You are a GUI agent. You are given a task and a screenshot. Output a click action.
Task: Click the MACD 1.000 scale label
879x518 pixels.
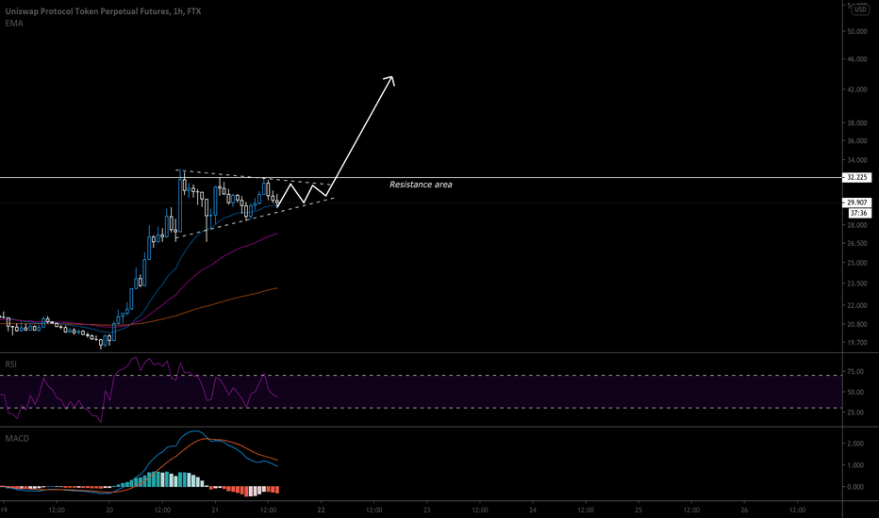(855, 465)
